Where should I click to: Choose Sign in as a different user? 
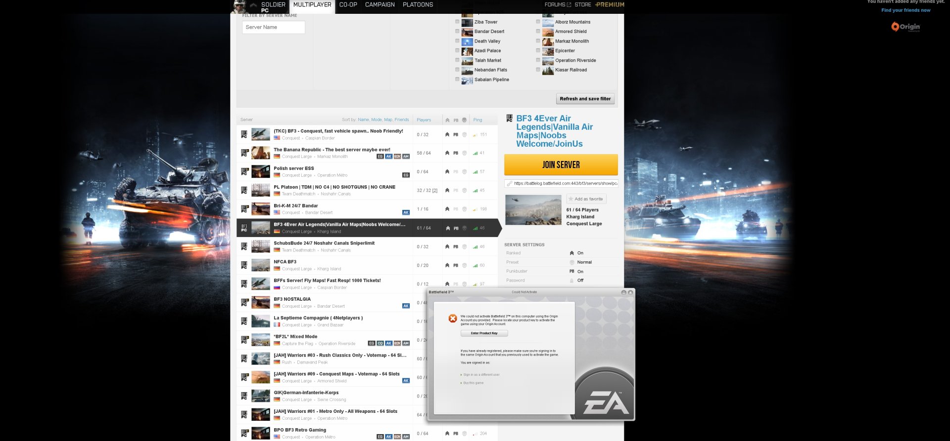point(481,375)
